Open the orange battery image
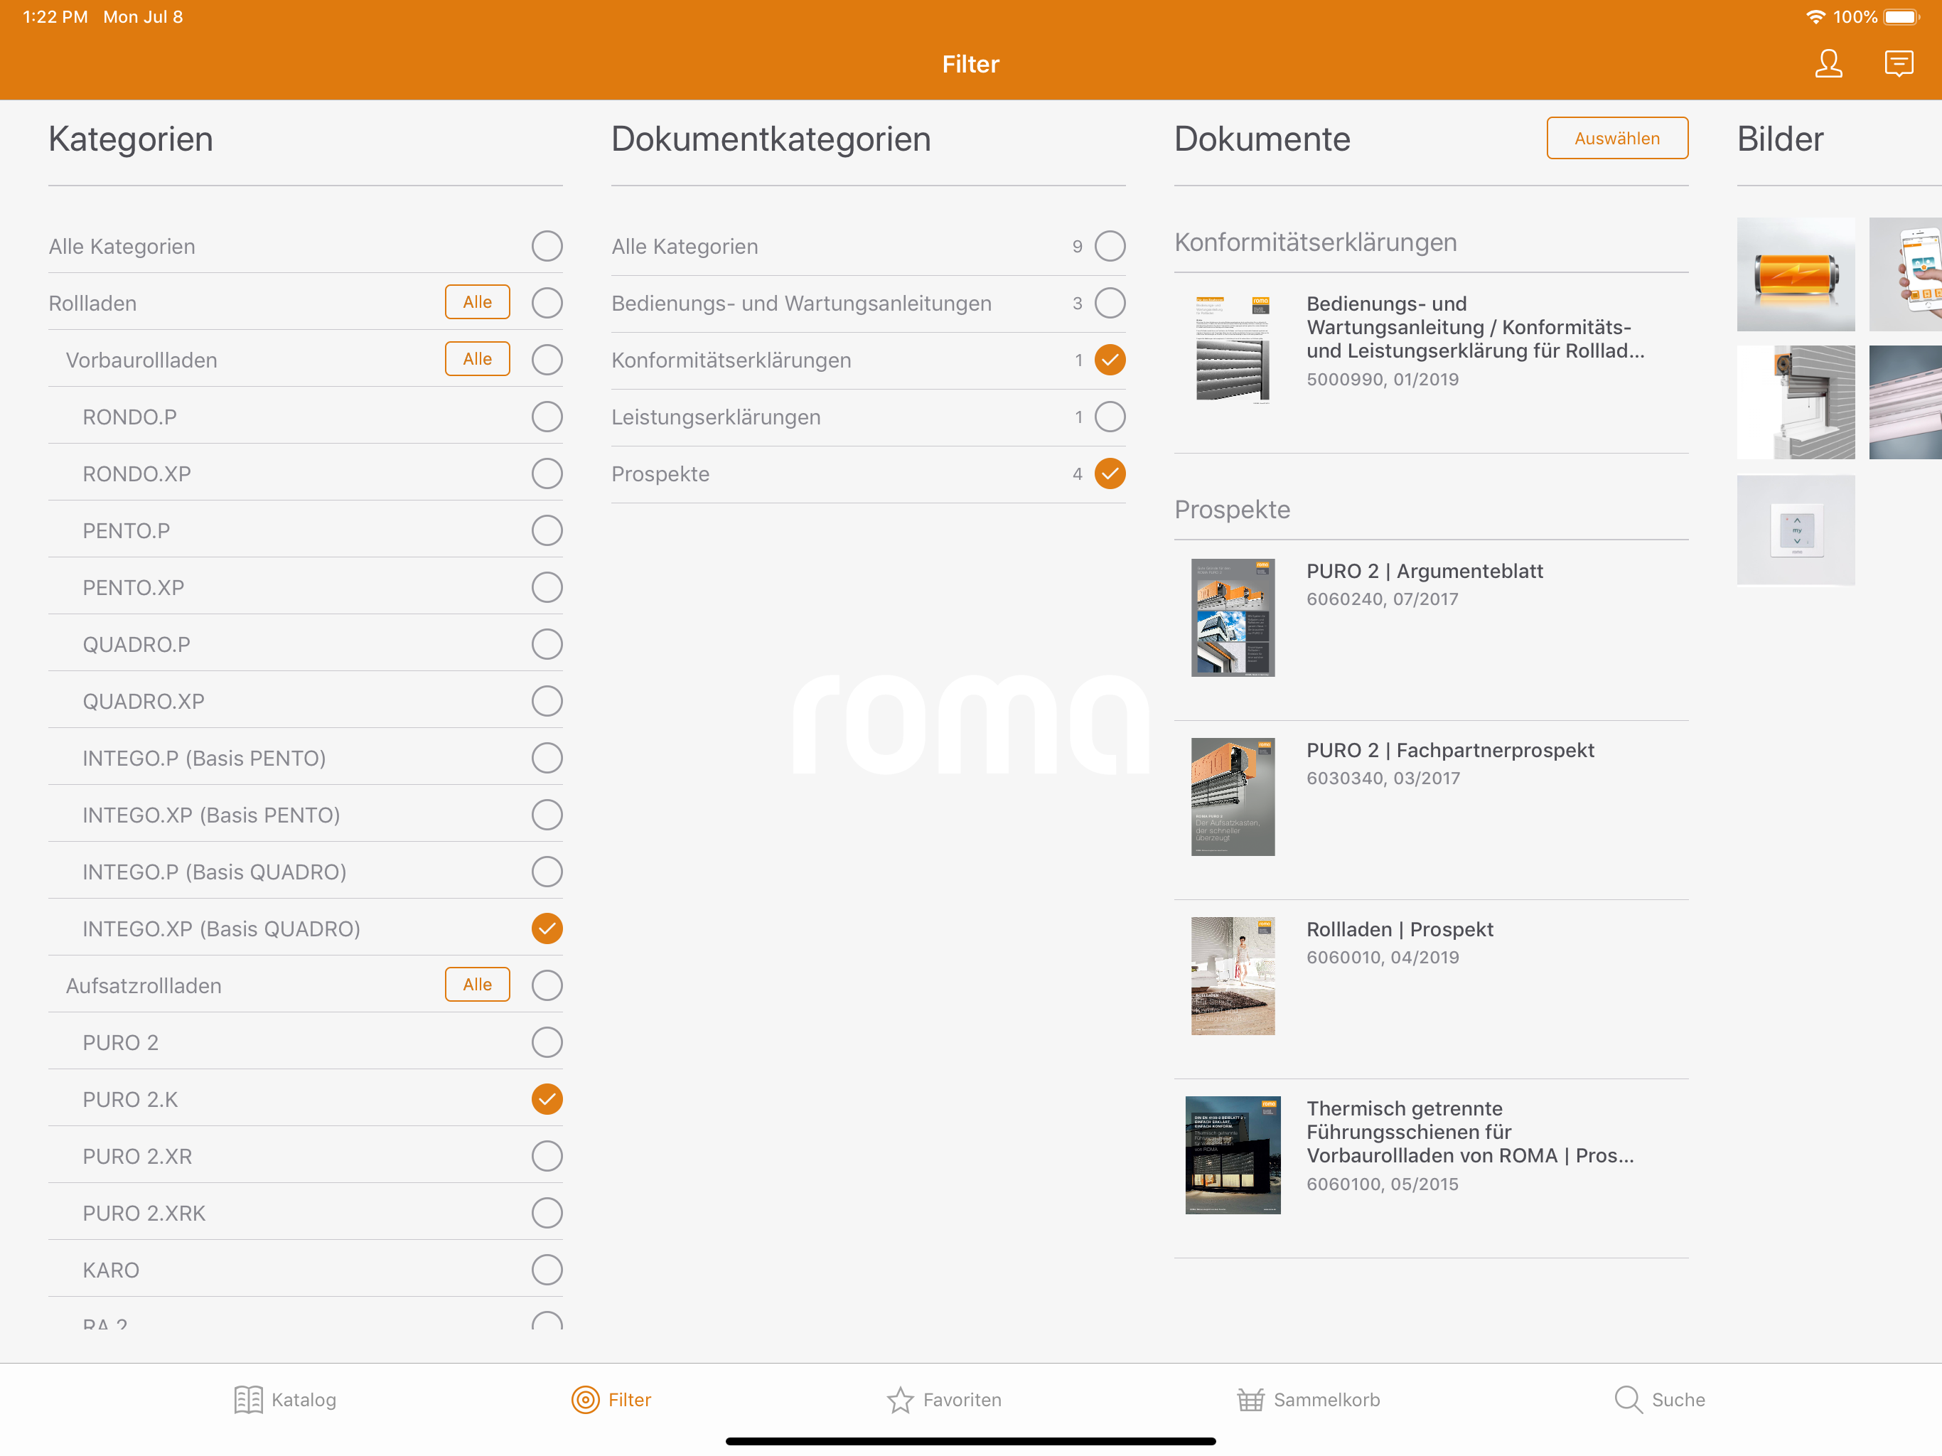The height and width of the screenshot is (1456, 1942). [x=1796, y=275]
